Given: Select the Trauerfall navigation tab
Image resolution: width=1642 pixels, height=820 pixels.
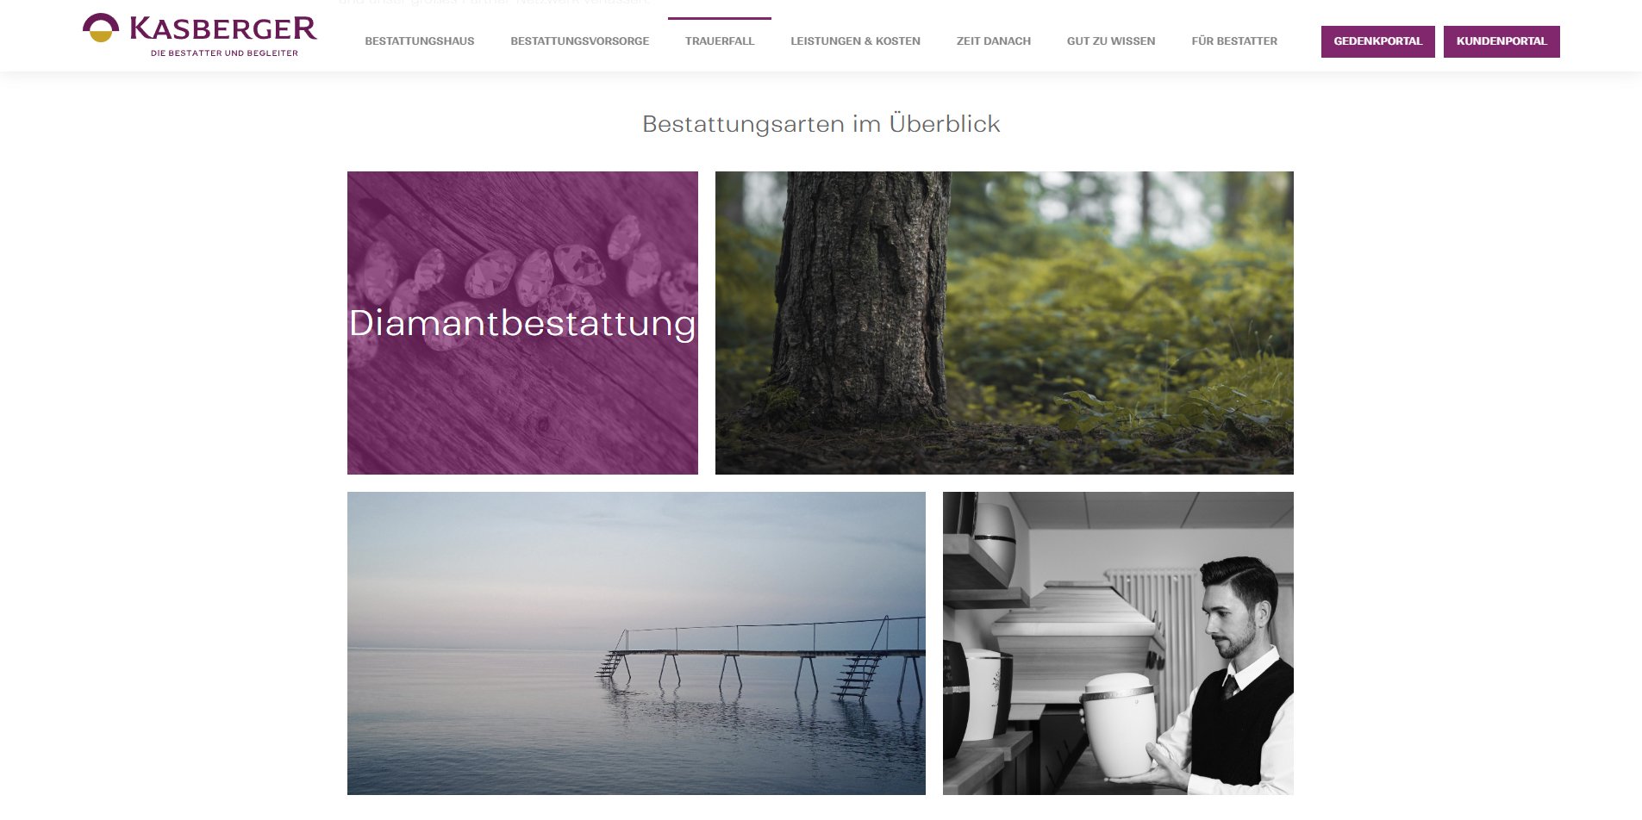Looking at the screenshot, I should 720,41.
